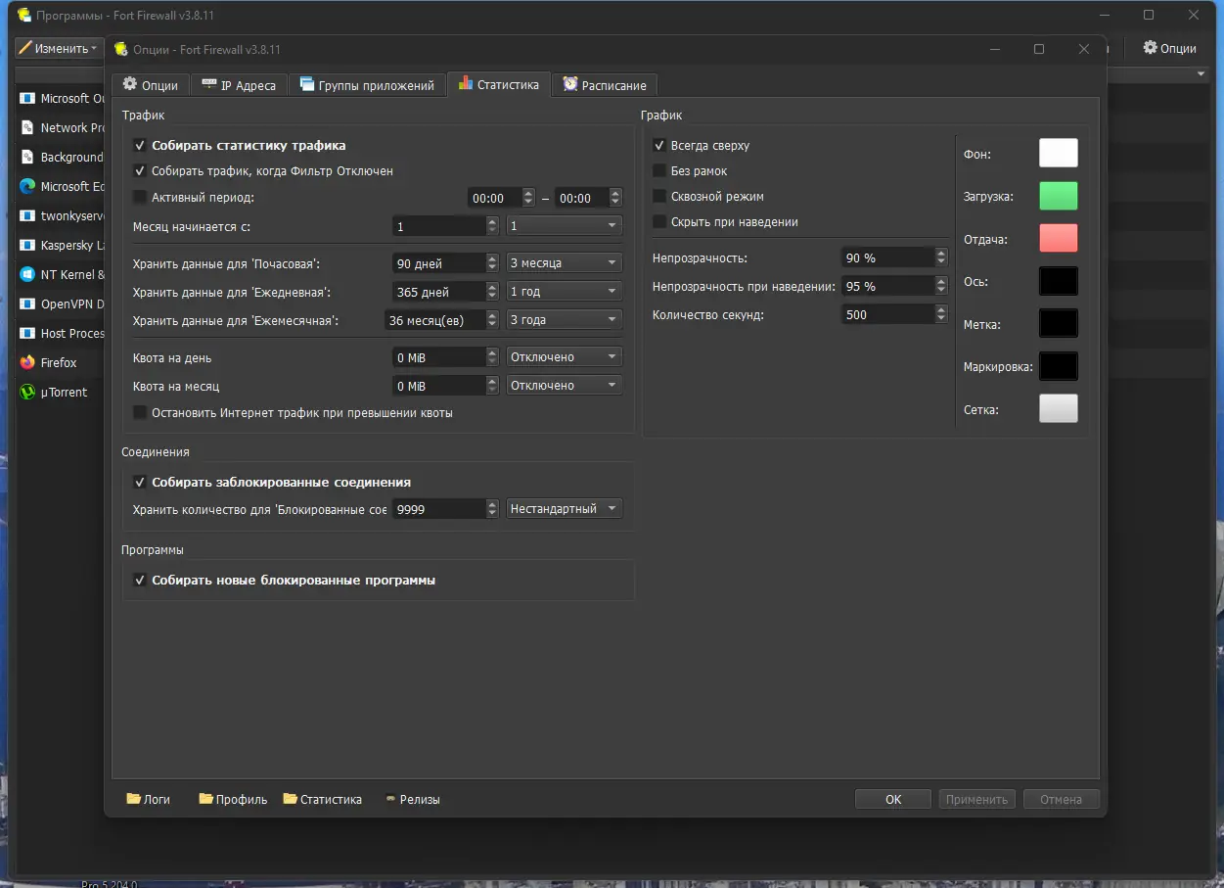This screenshot has width=1224, height=888.
Task: Click the OK button
Action: coord(893,799)
